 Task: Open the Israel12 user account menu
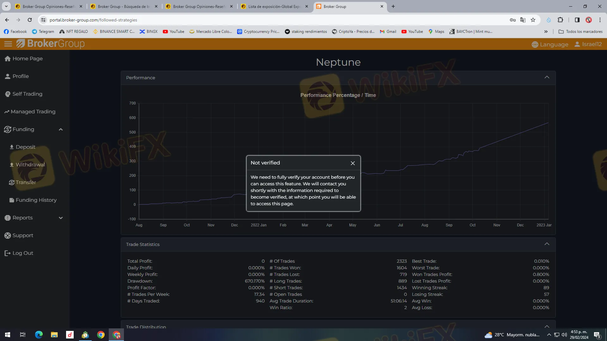pyautogui.click(x=588, y=44)
